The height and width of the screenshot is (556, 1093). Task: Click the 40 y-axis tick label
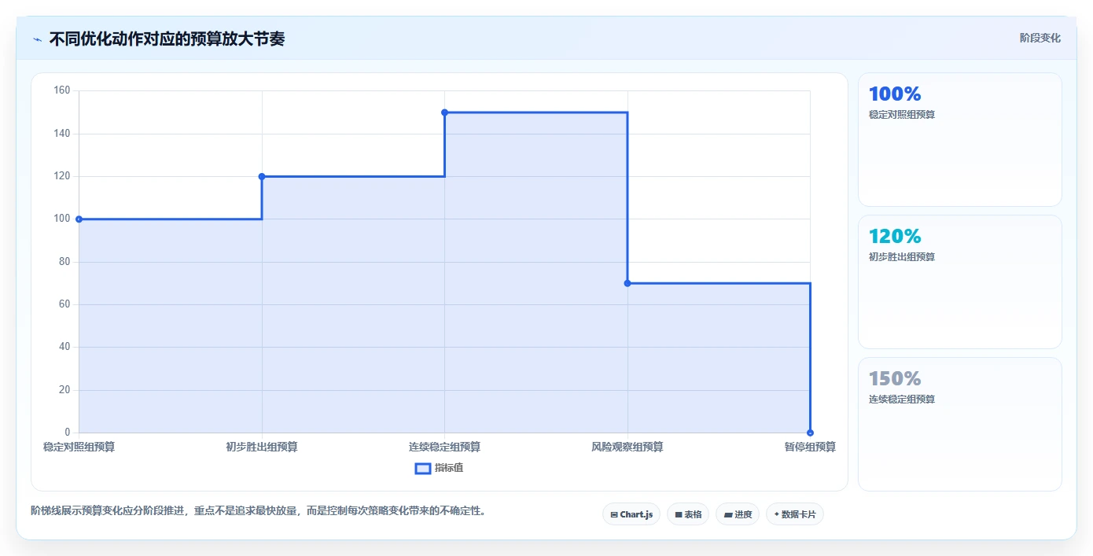(x=64, y=347)
